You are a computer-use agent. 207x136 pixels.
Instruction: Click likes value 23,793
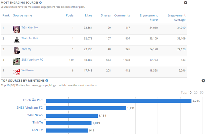pyautogui.click(x=88, y=49)
